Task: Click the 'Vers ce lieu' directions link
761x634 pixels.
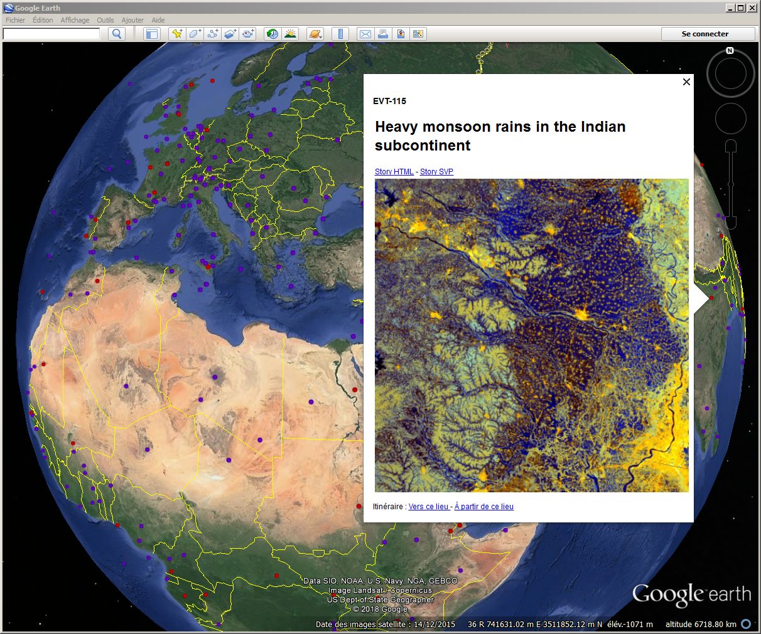Action: tap(429, 507)
